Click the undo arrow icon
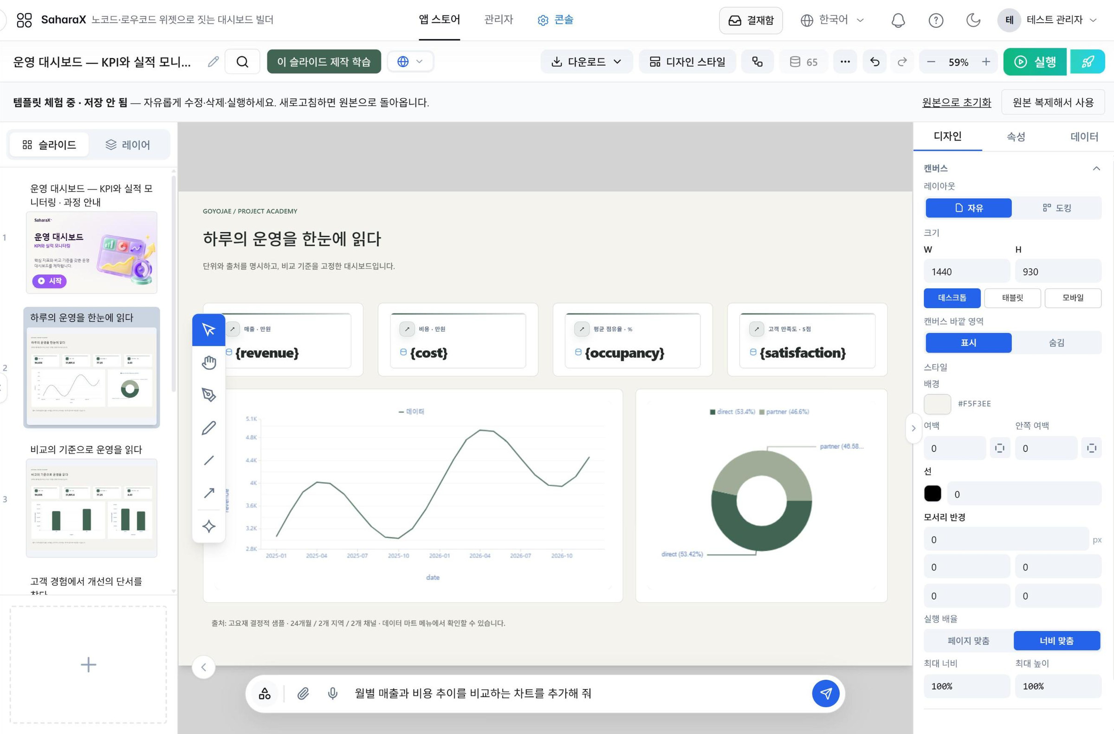 (874, 62)
